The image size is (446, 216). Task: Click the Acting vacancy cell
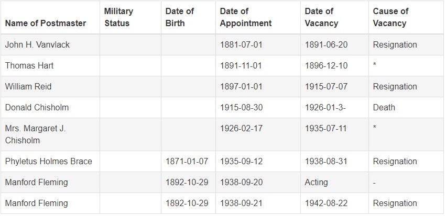tap(317, 183)
